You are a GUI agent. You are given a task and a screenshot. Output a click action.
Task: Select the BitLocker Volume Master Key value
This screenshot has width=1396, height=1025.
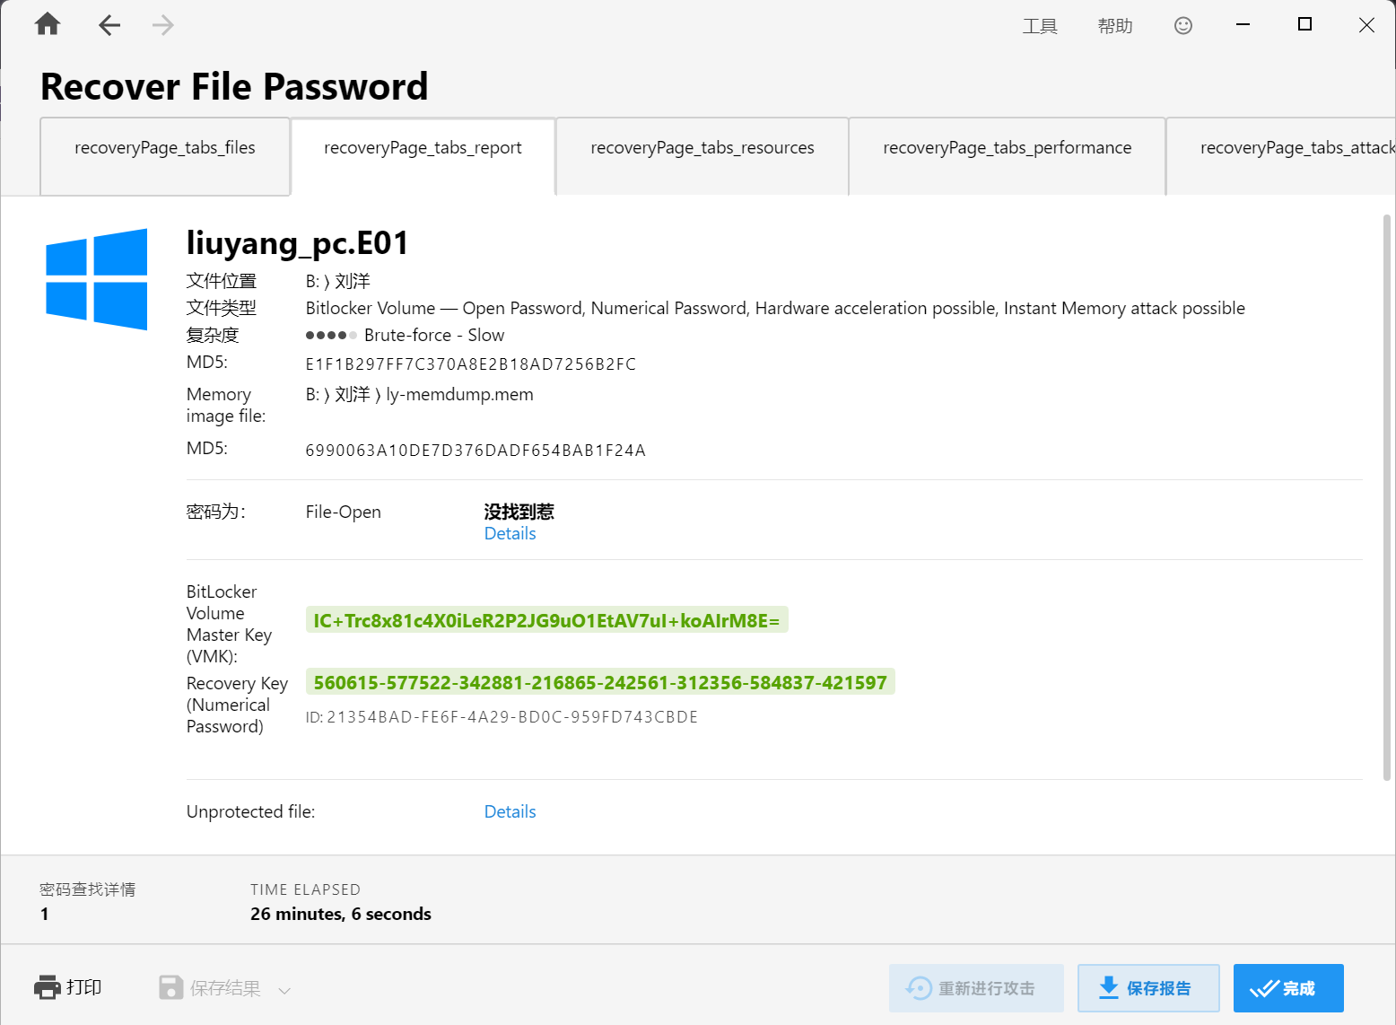tap(547, 620)
